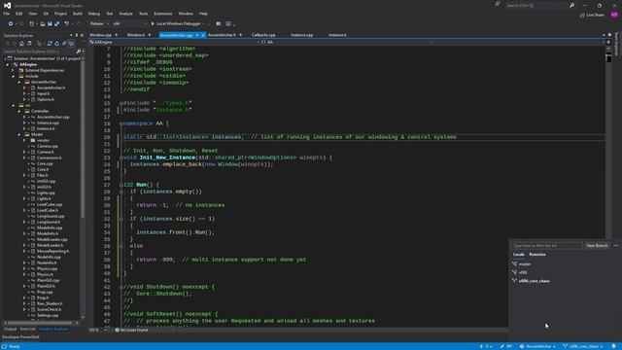Image resolution: width=622 pixels, height=350 pixels.
Task: Select Options.h in Solution Explorer
Action: 46,99
